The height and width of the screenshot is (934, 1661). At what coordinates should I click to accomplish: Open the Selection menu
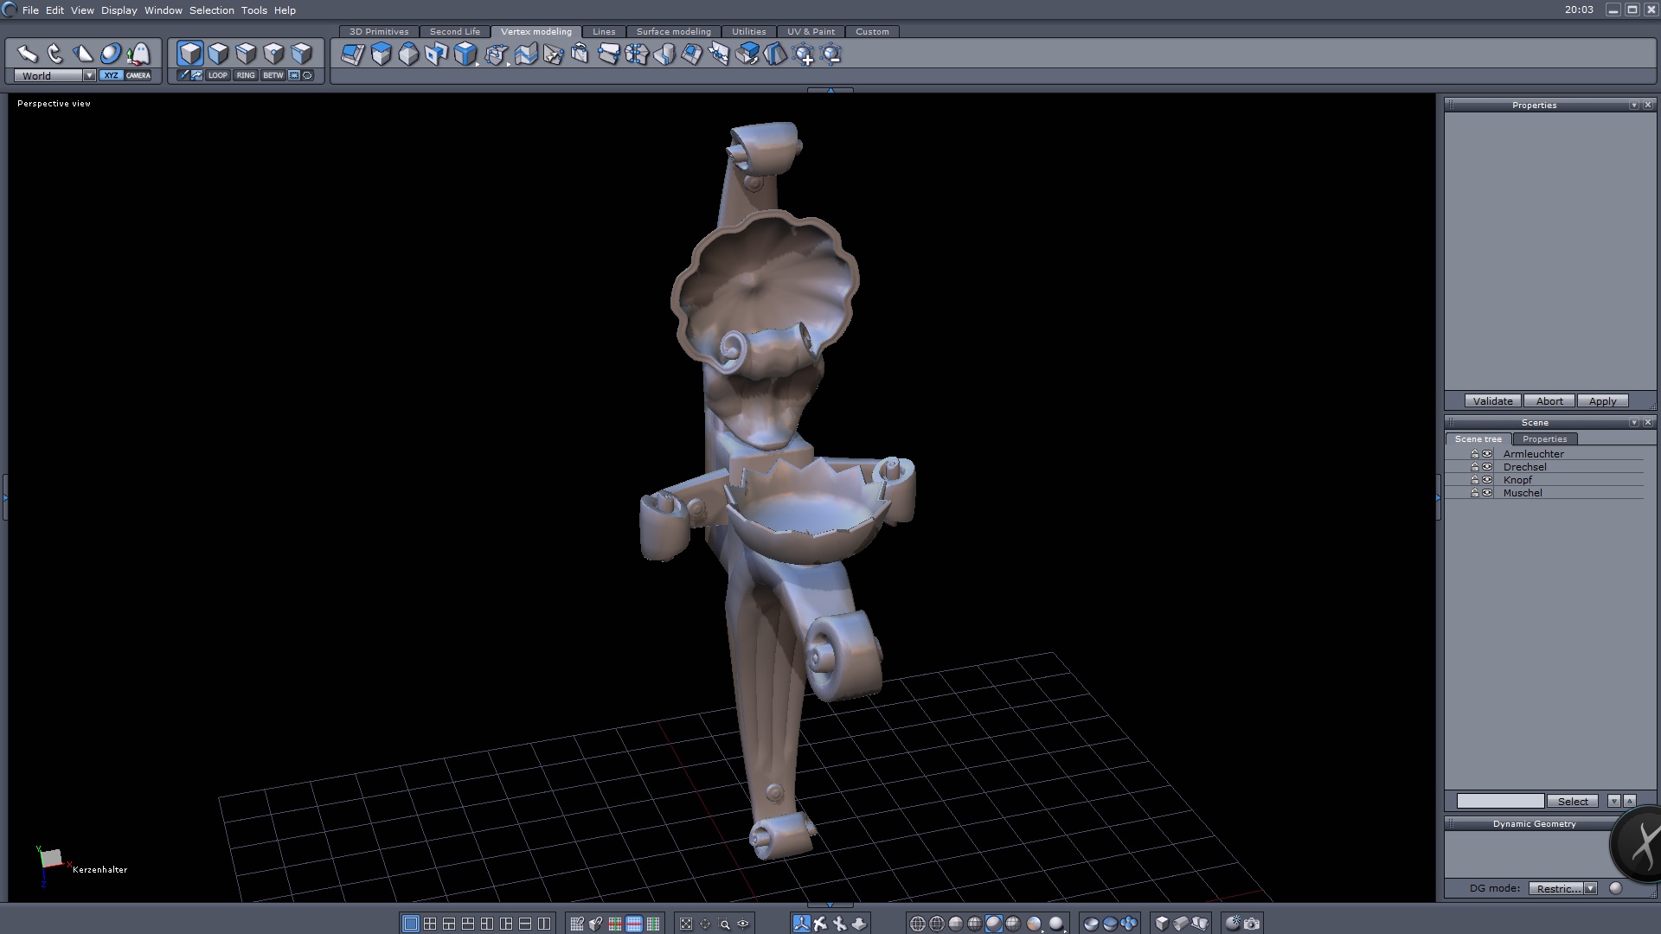coord(211,10)
